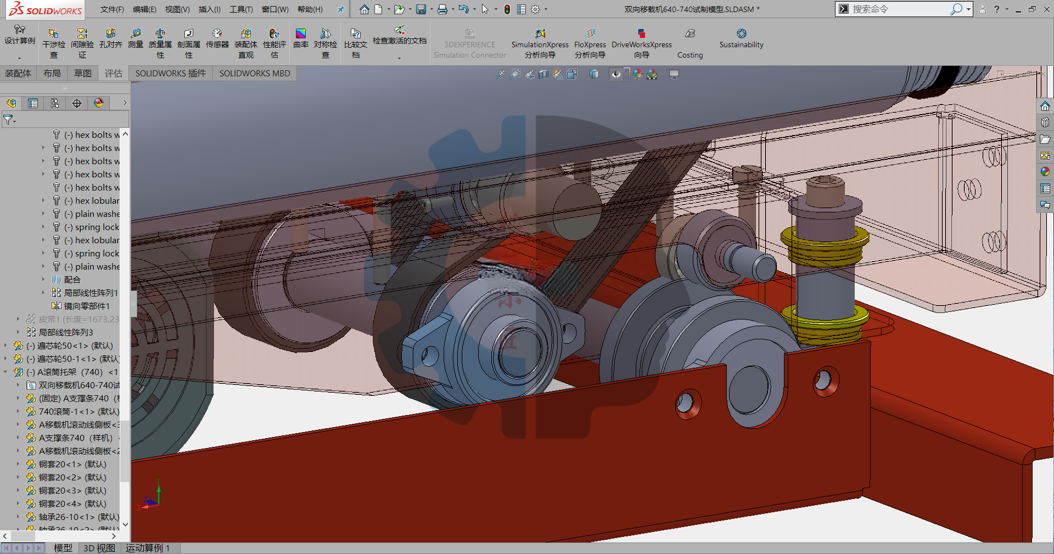The image size is (1054, 554).
Task: Open the SimulationXpress analysis wizard
Action: click(x=540, y=43)
